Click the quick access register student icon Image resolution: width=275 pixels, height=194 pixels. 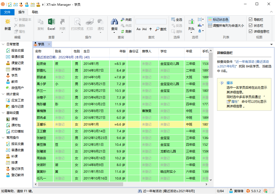21,5
